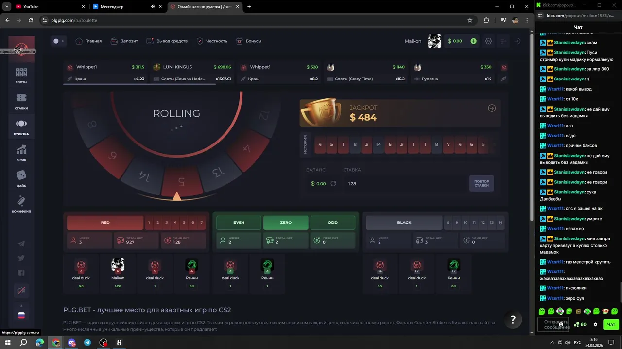The height and width of the screenshot is (349, 622).
Task: Click the help question mark button
Action: 513,319
